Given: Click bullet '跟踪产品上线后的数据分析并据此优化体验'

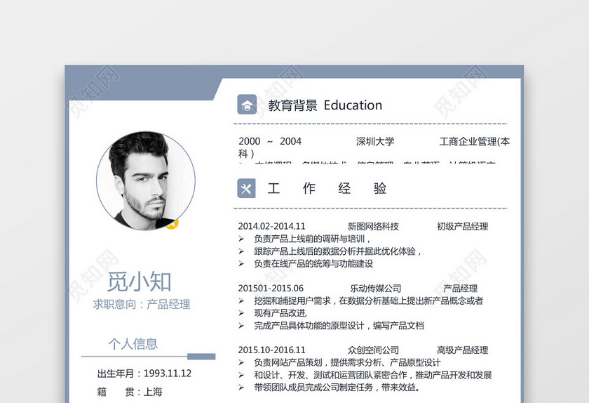Looking at the screenshot, I should tap(337, 251).
